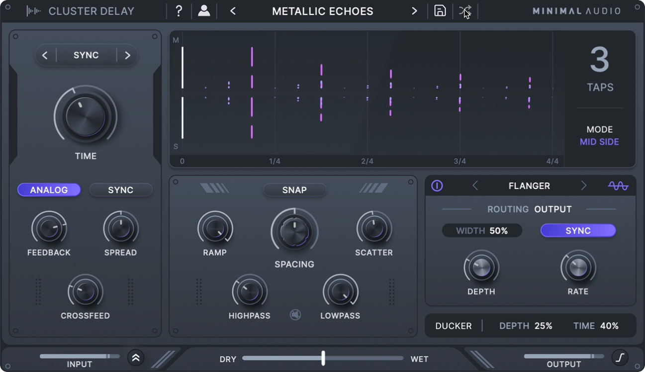The width and height of the screenshot is (645, 372).
Task: Click the HIGHPASS knob
Action: 250,291
